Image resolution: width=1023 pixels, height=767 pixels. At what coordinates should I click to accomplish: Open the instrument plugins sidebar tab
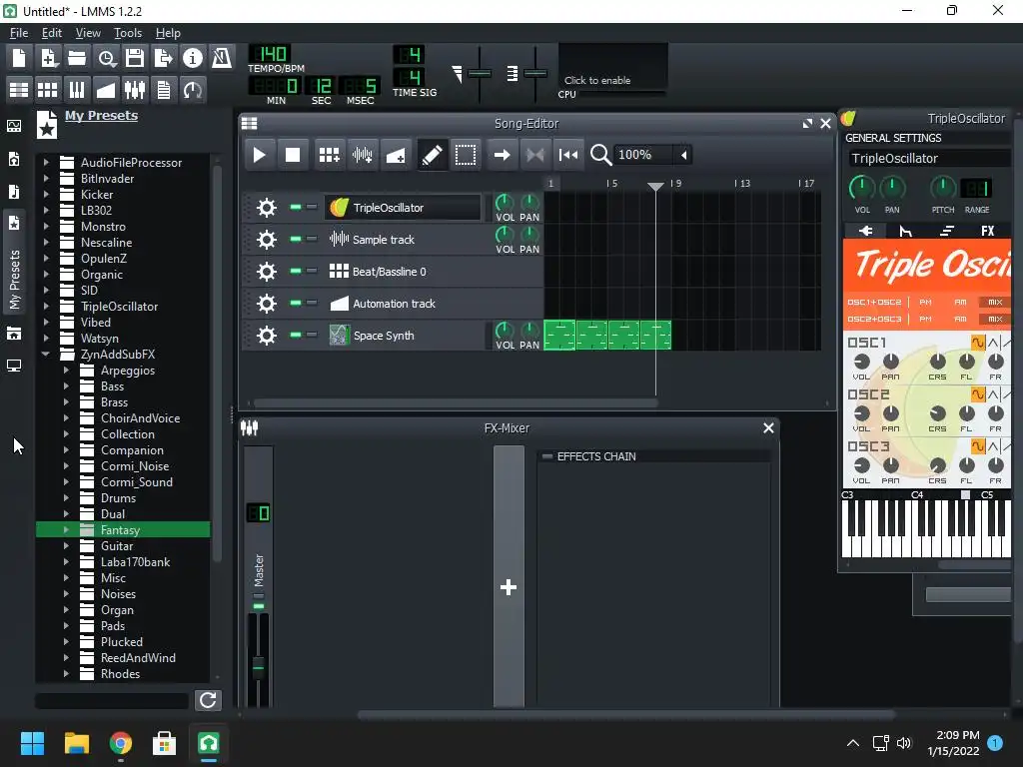(x=14, y=126)
